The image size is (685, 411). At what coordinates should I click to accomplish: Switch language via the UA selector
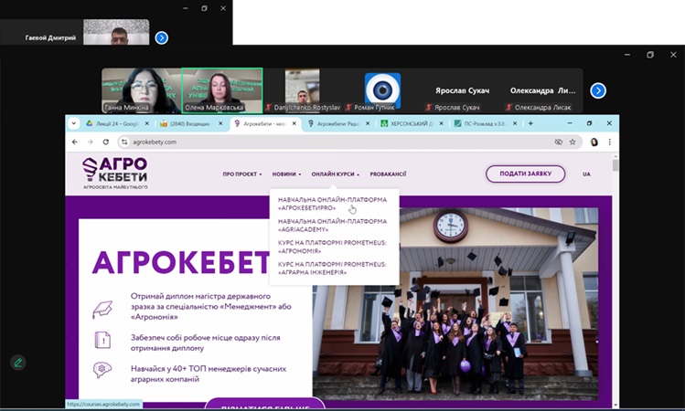point(586,174)
